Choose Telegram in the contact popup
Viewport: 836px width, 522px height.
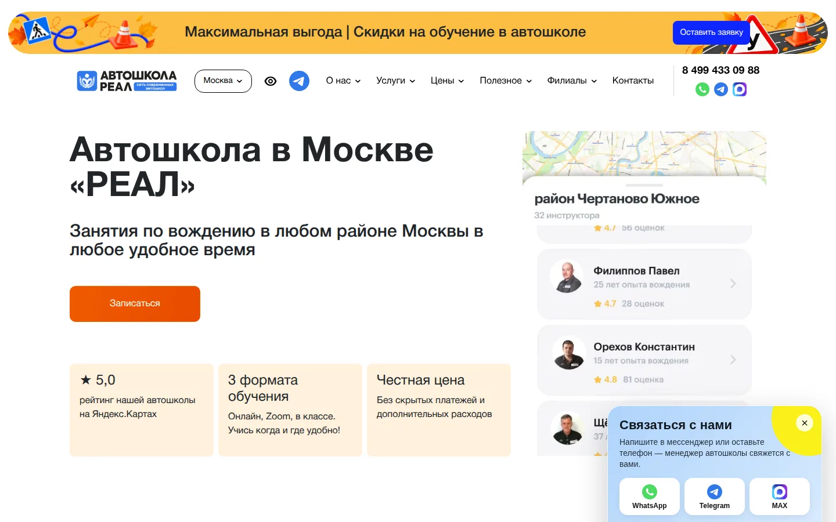coord(715,496)
